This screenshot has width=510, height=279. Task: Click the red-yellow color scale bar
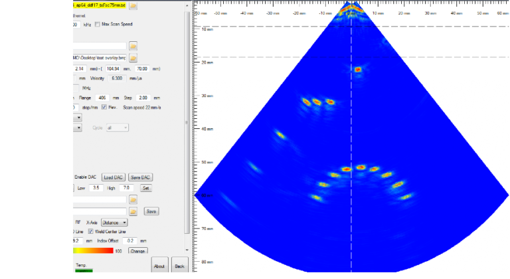93,251
